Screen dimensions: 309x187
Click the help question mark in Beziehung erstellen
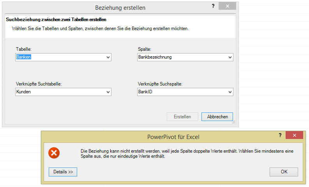(213, 6)
